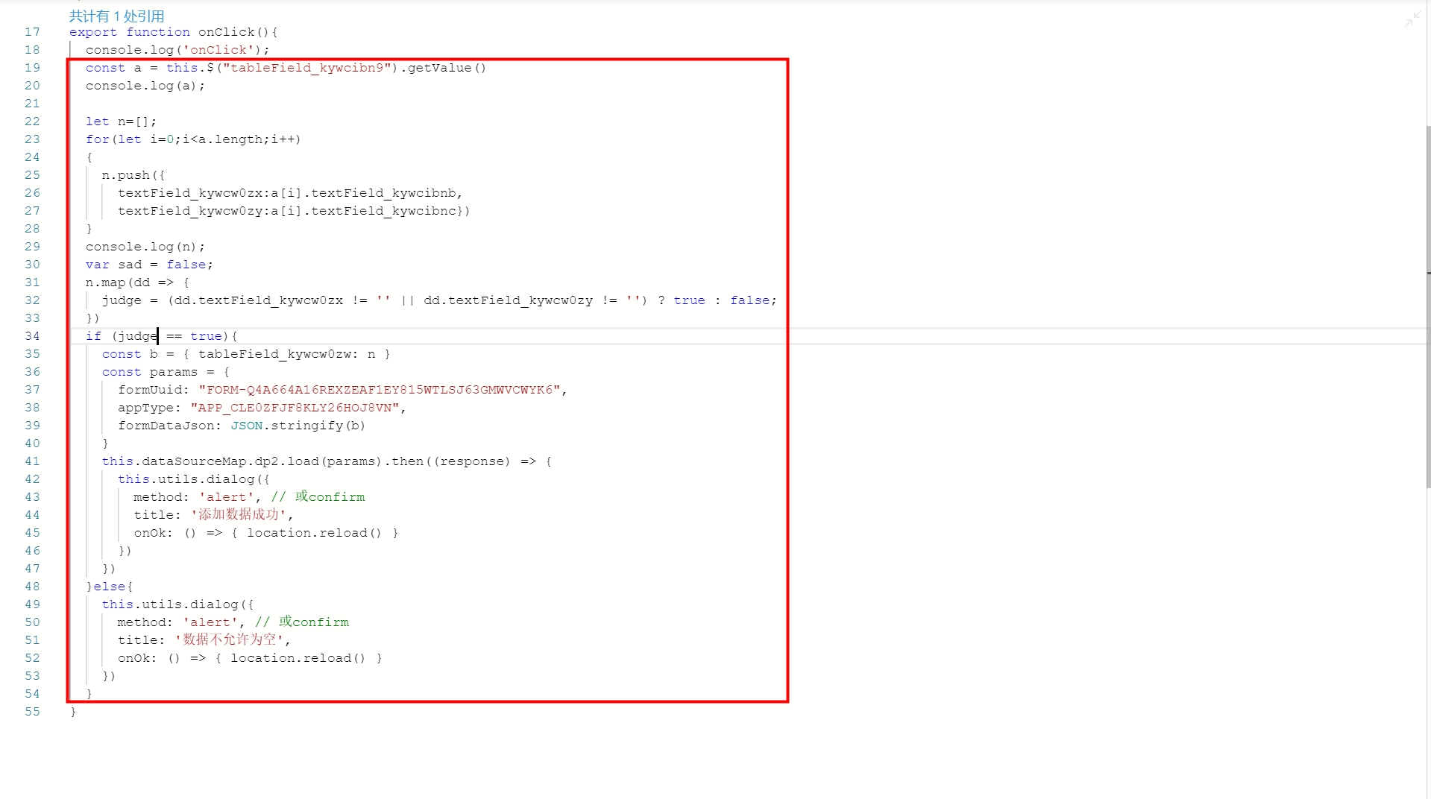Click the 'this.dataSourceMap.dp2.load(params)' line
Viewport: 1431px width, 799px height.
coord(327,461)
